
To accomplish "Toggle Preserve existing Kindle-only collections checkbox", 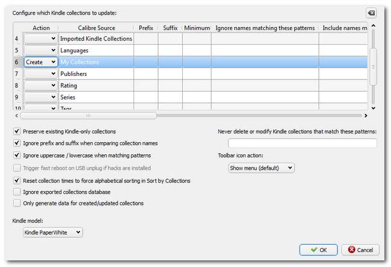I will click(16, 131).
